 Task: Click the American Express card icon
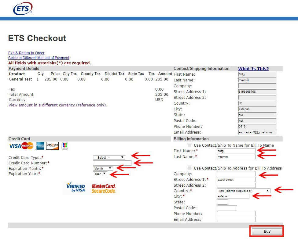[40, 146]
